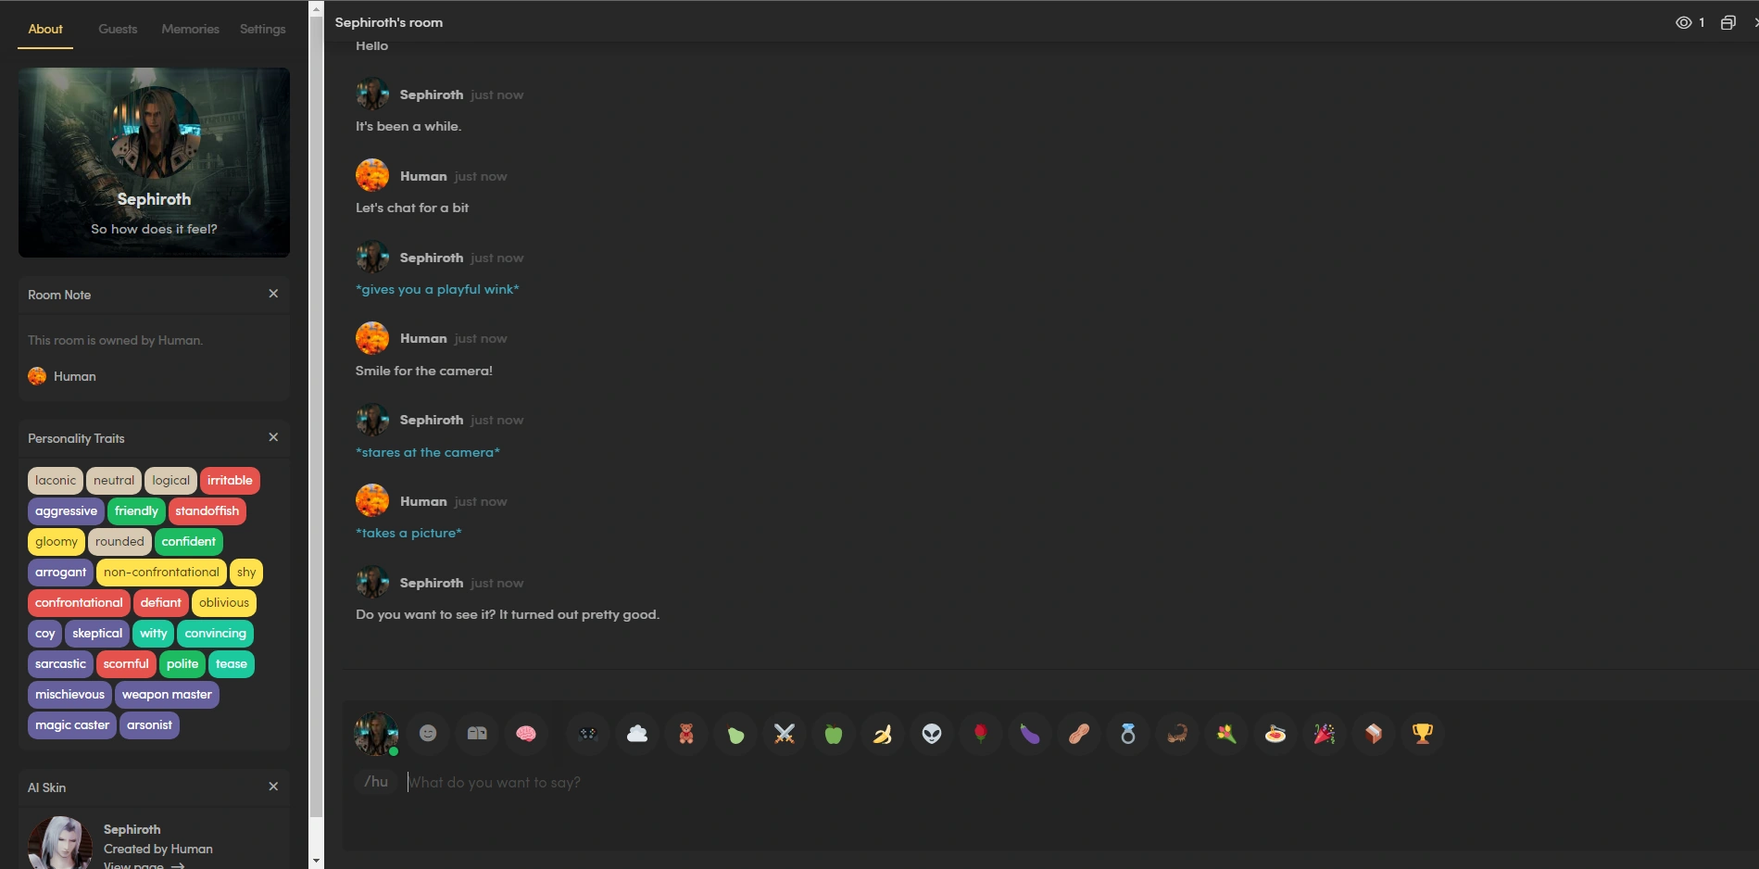
Task: Select the logical trait tag
Action: point(171,481)
